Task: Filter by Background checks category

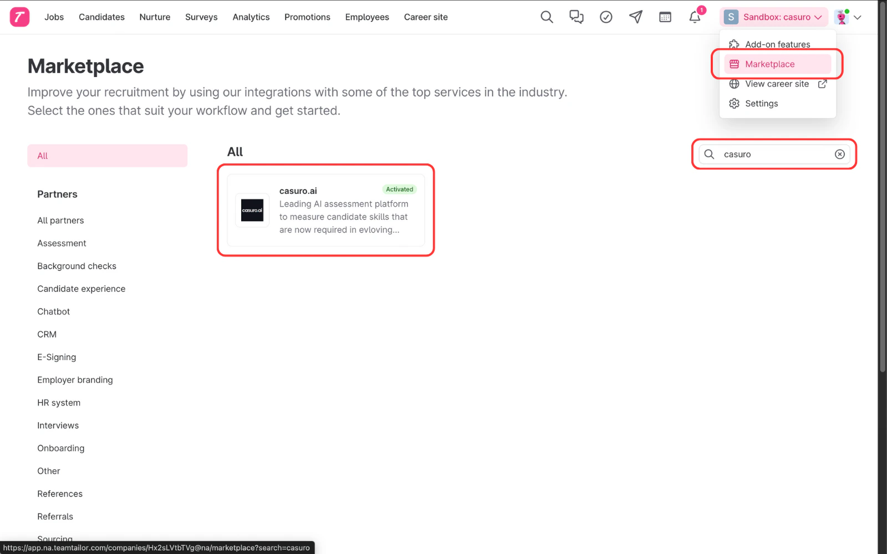Action: click(x=77, y=266)
